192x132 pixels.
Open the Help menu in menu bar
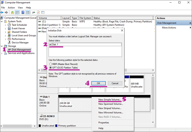[29, 8]
